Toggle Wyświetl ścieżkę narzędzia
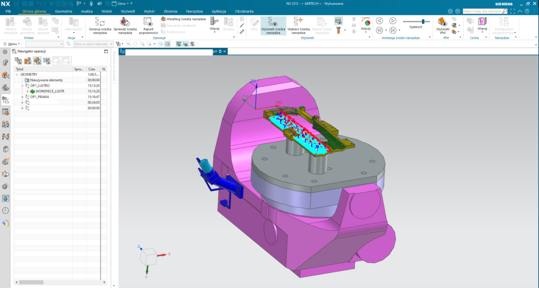Viewport: 539px width, 288px height. point(273,26)
